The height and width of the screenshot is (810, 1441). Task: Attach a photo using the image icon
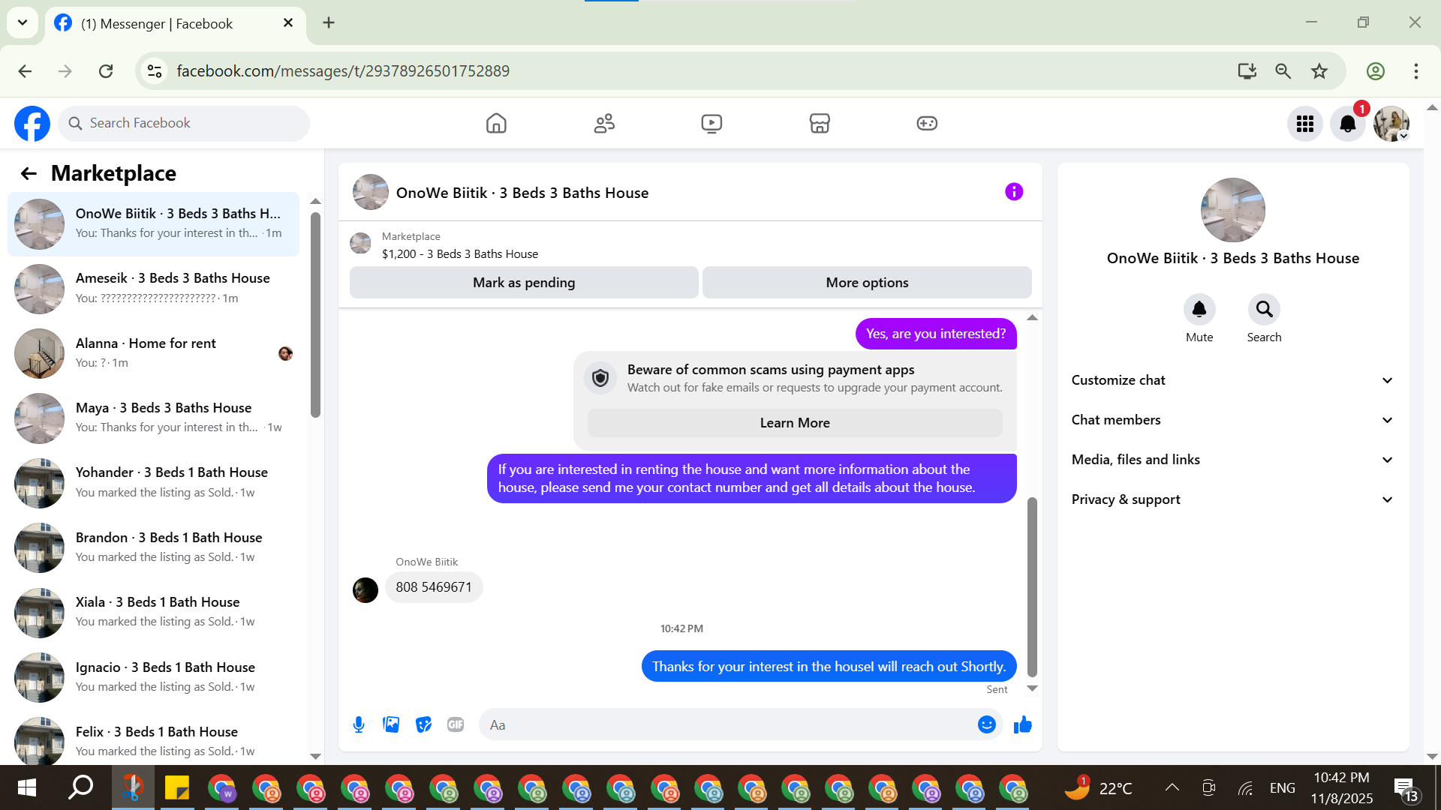point(391,724)
